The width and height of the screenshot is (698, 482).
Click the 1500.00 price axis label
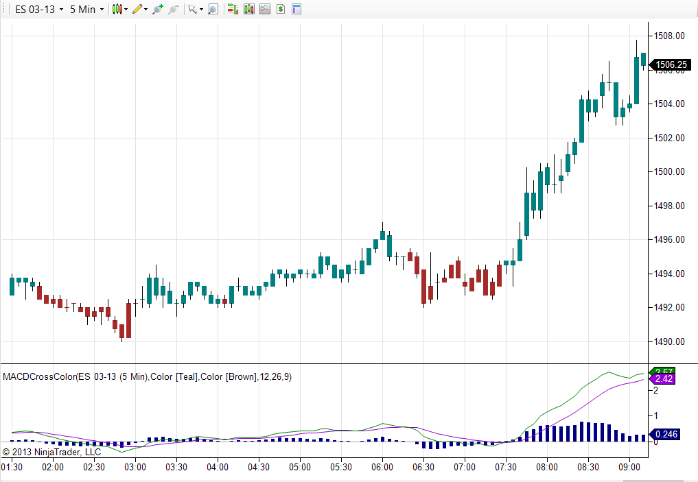click(x=669, y=171)
